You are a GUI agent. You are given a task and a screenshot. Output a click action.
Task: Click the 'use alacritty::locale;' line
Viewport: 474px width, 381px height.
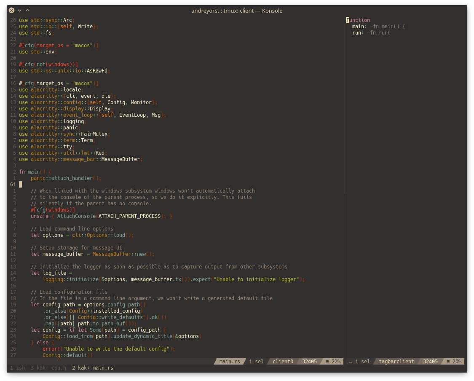pyautogui.click(x=51, y=90)
